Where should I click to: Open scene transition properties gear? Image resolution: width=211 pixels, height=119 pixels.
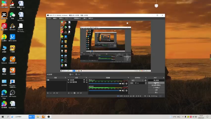(x=146, y=80)
